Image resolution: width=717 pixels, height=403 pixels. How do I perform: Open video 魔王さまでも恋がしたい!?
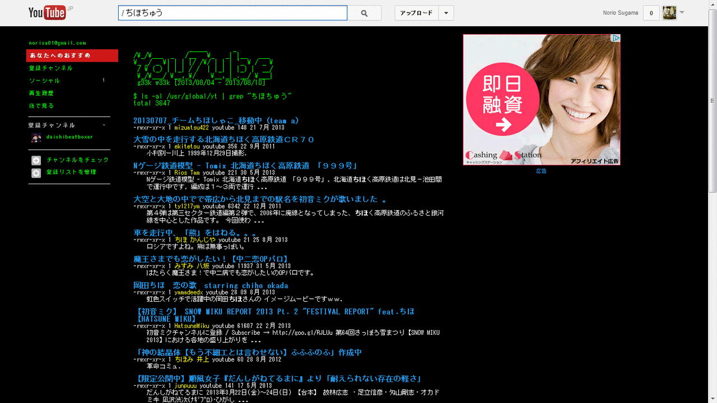211,259
